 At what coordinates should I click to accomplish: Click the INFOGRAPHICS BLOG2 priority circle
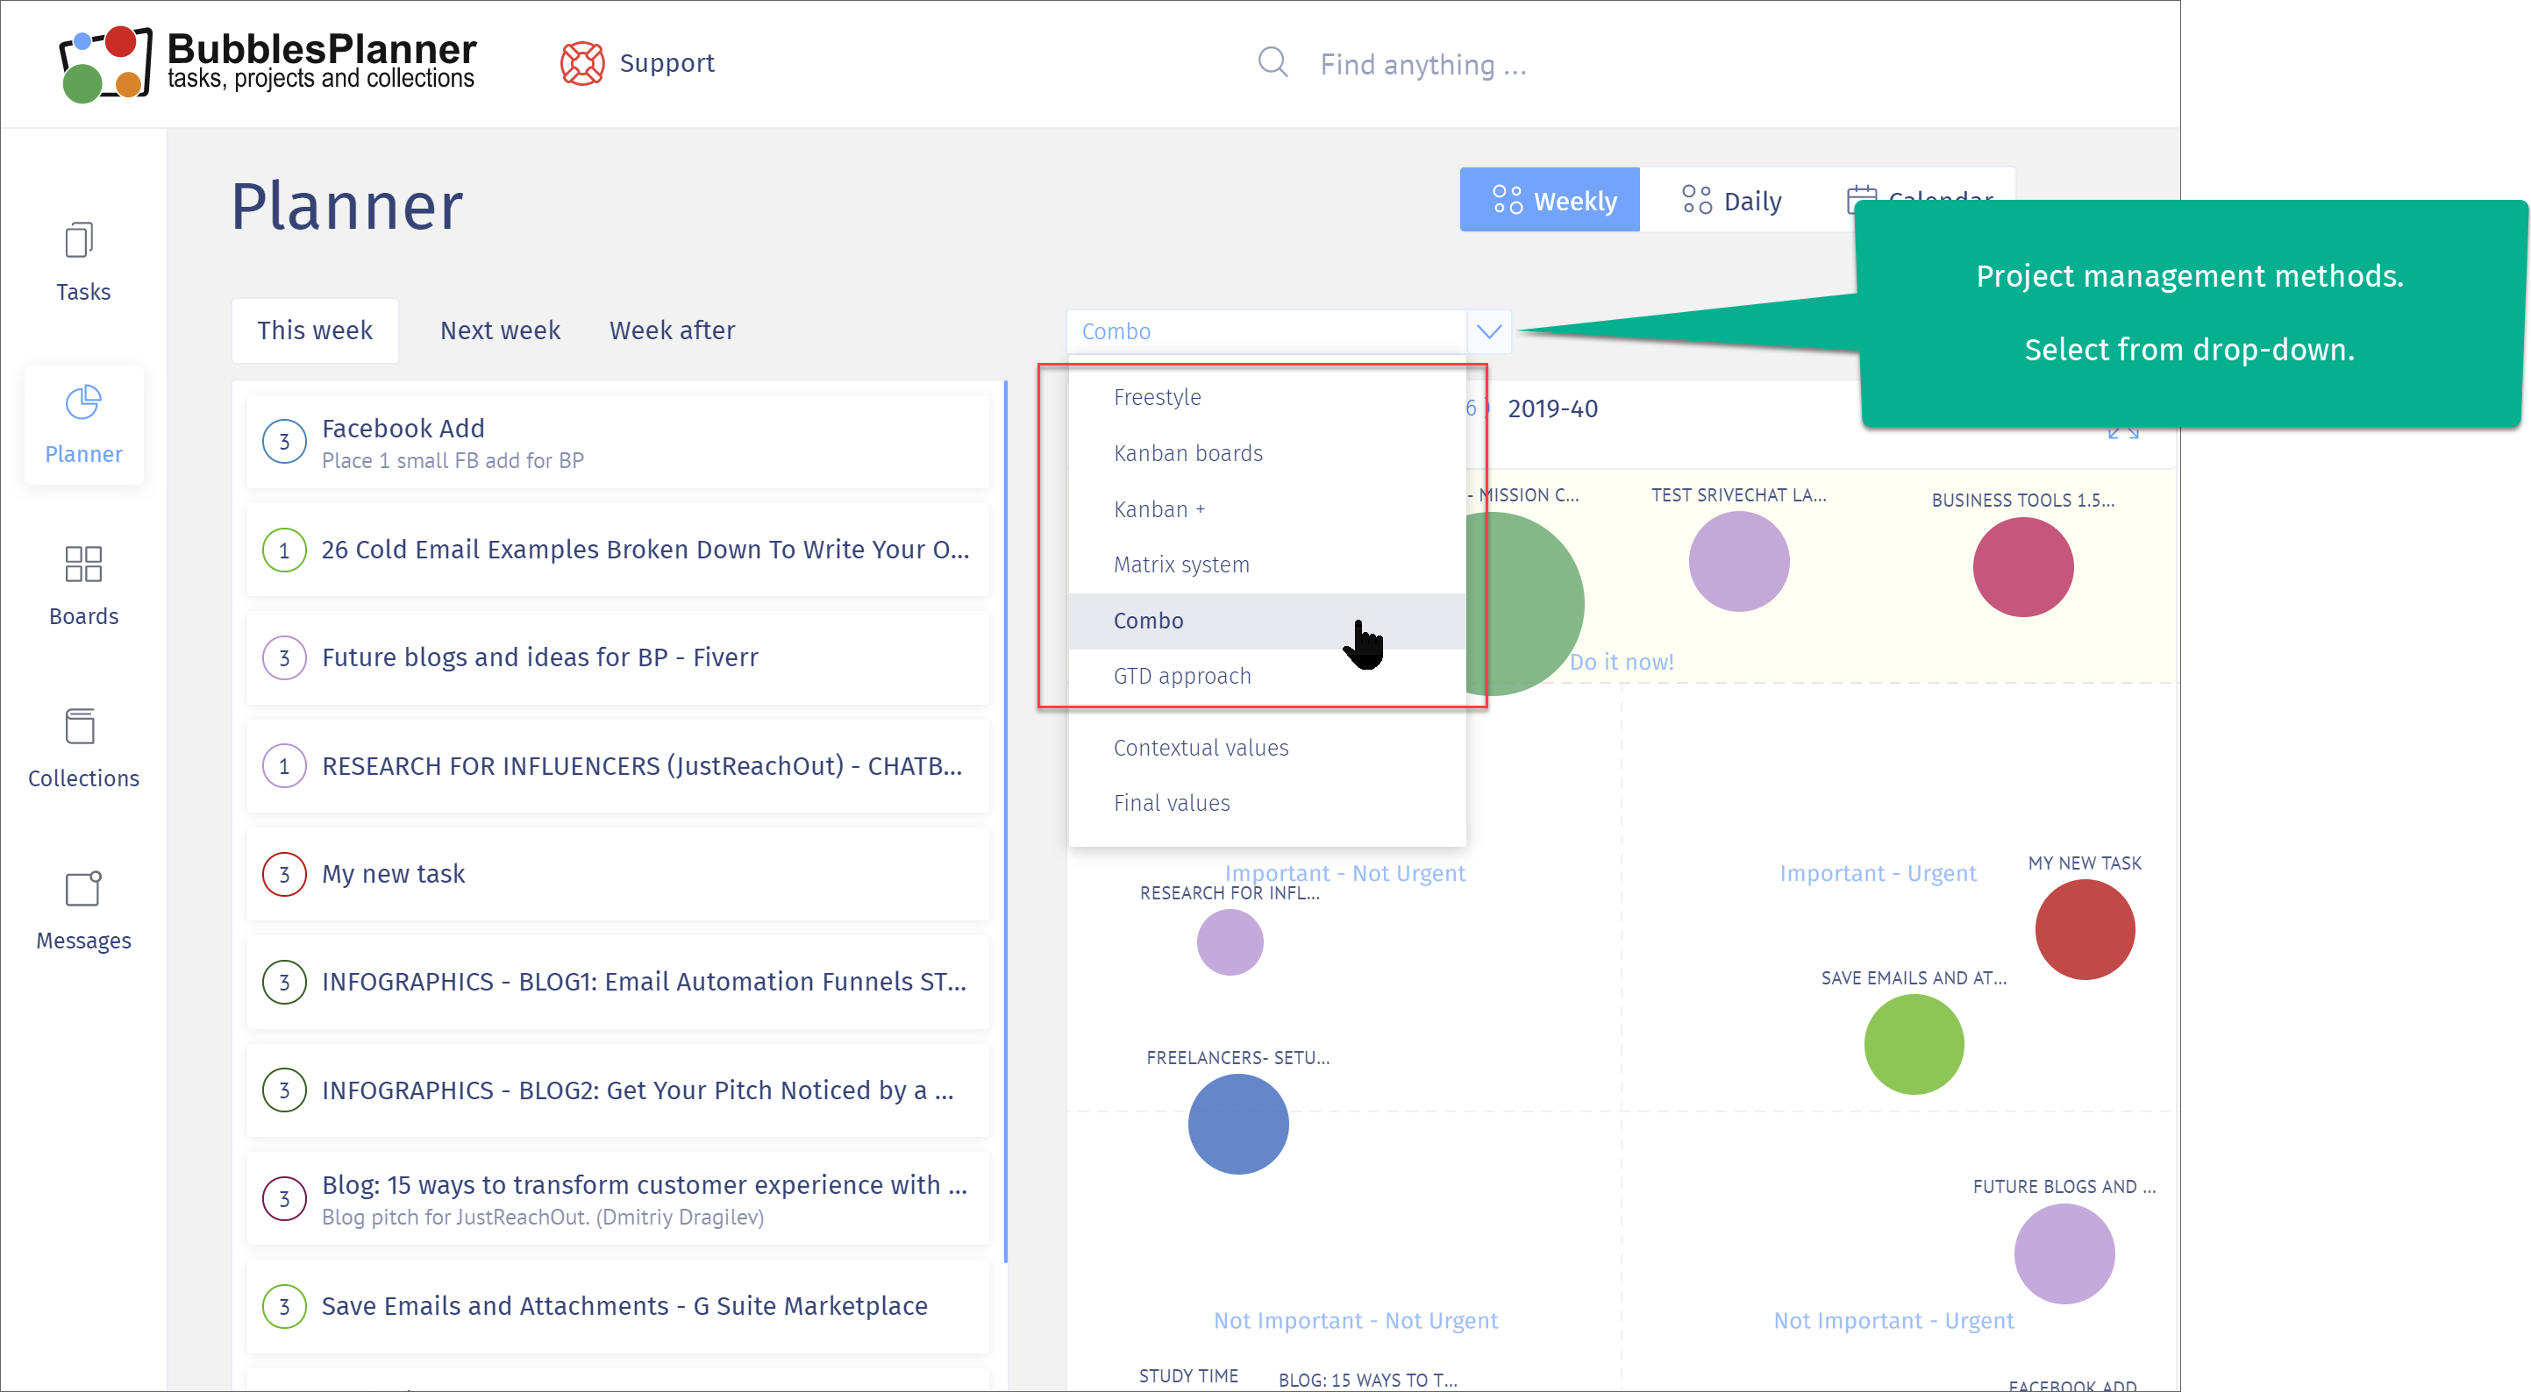point(284,1090)
